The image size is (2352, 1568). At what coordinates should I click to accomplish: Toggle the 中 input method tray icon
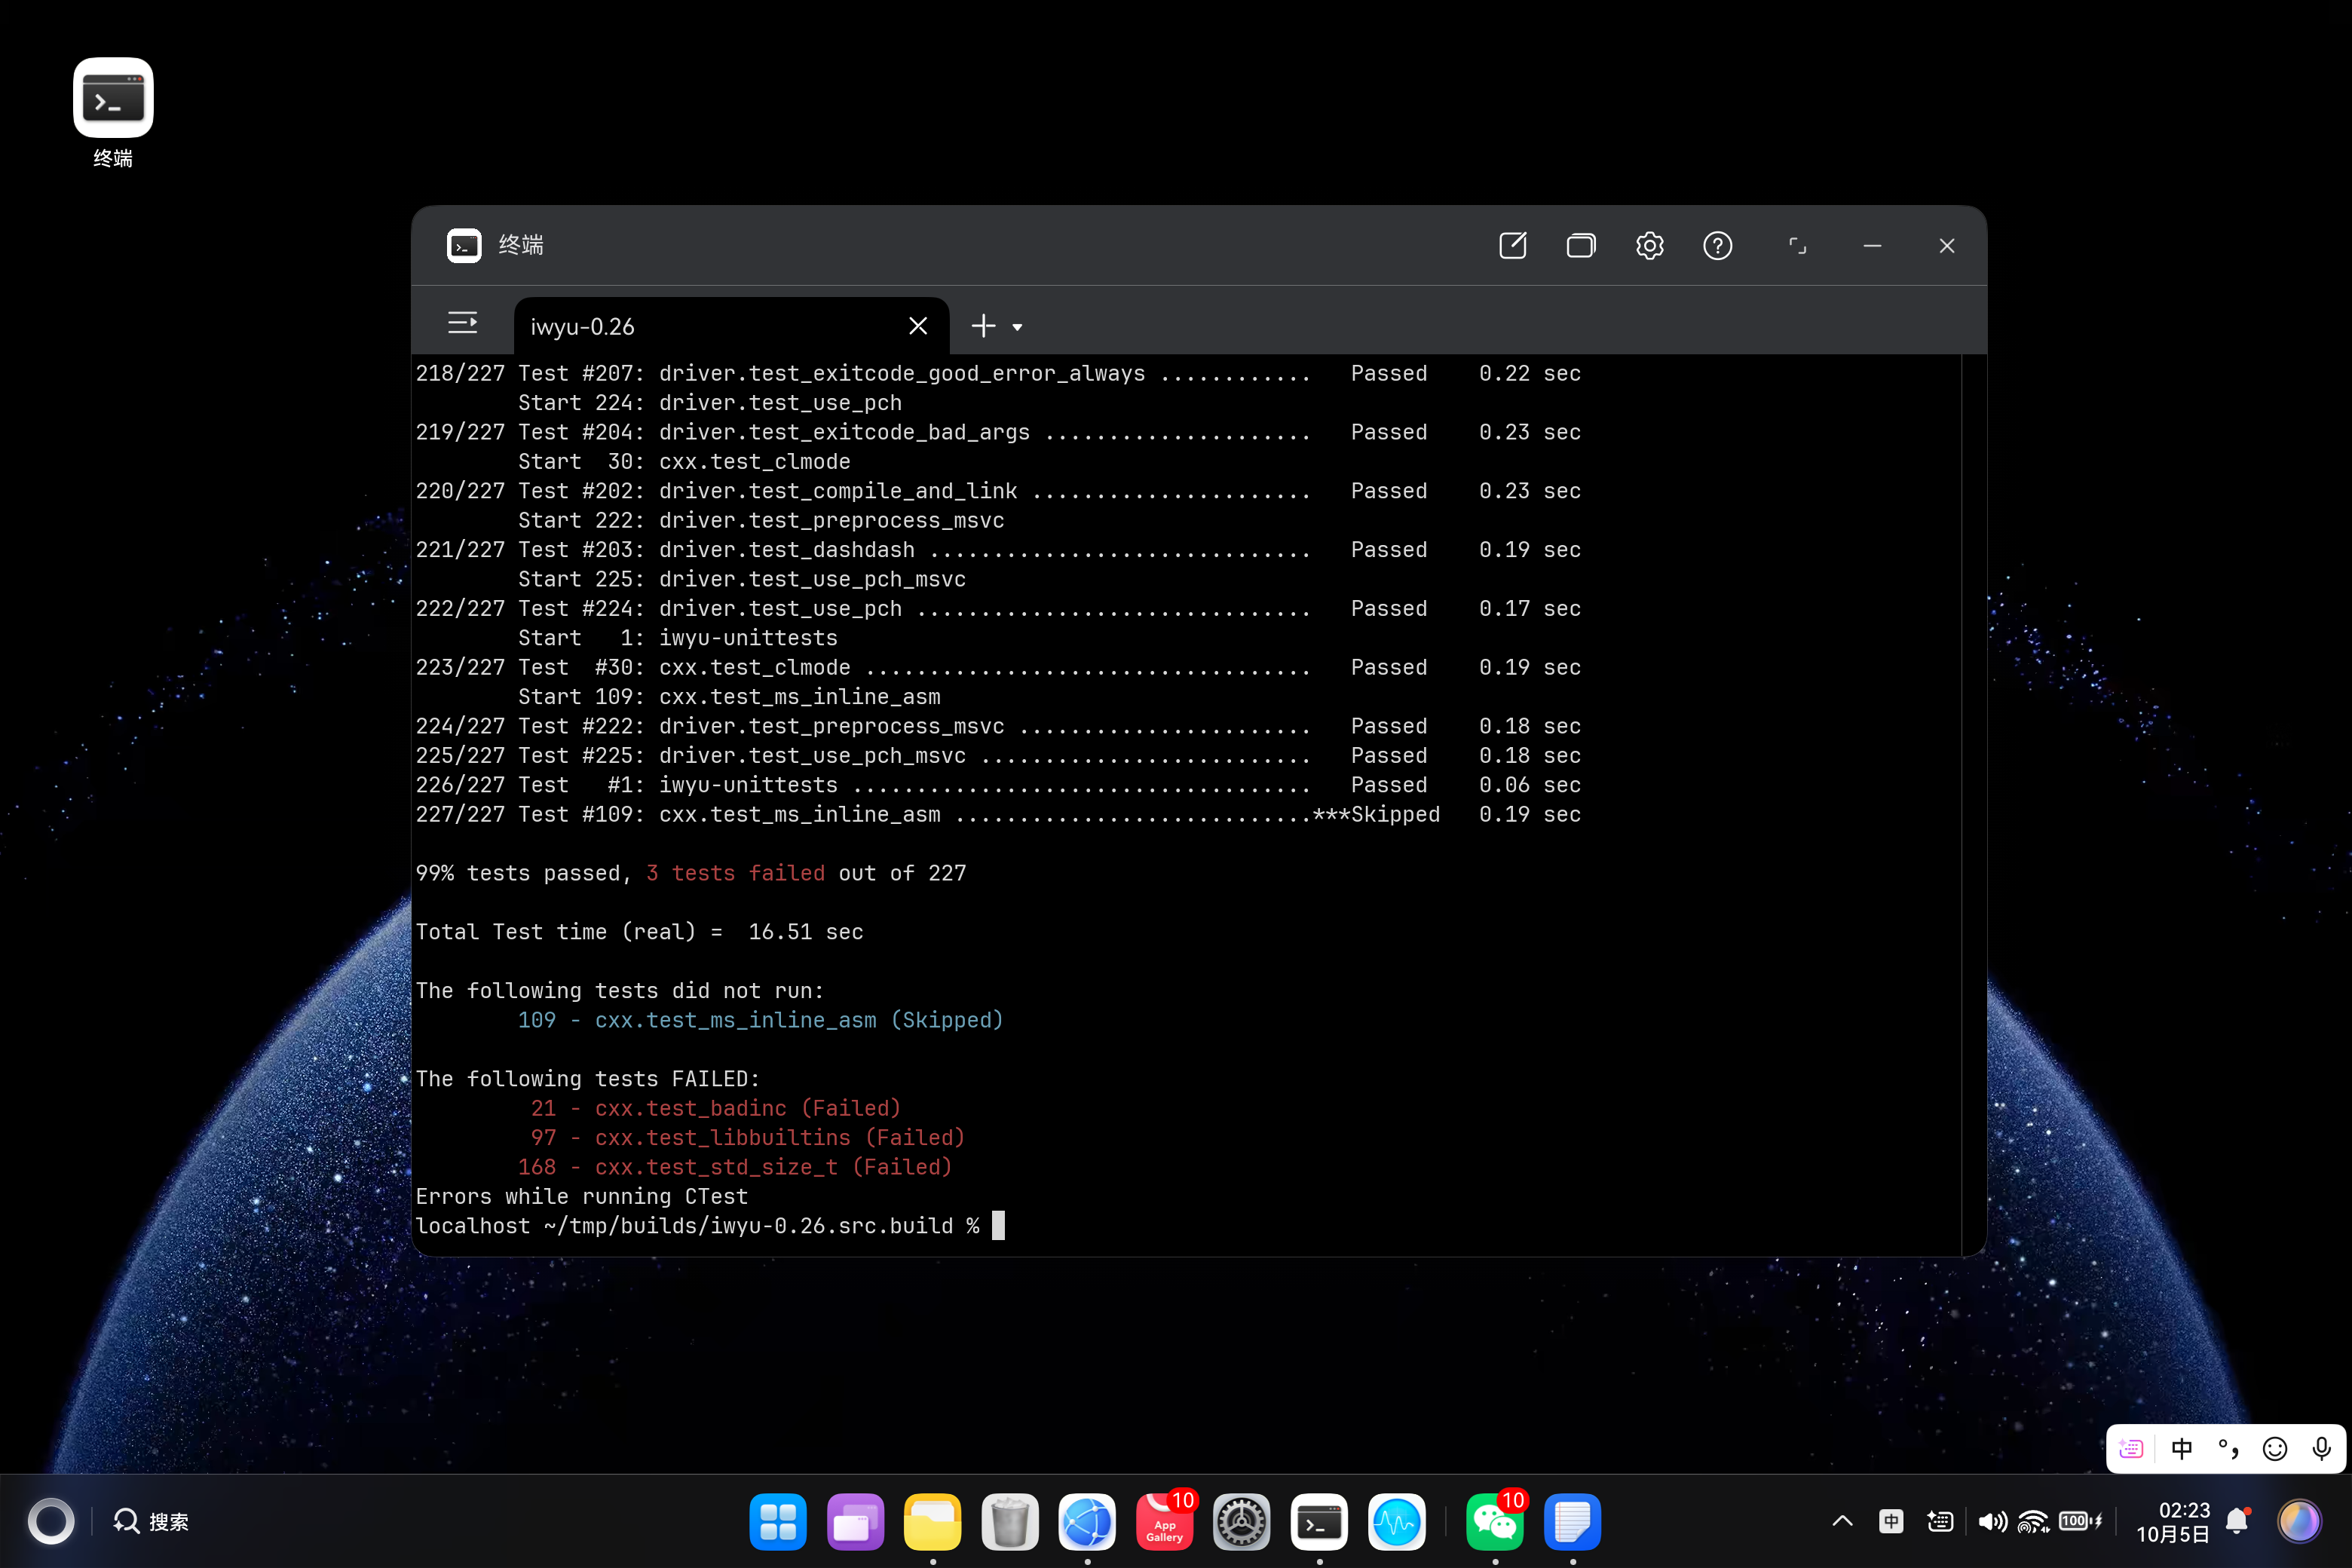pos(1891,1521)
